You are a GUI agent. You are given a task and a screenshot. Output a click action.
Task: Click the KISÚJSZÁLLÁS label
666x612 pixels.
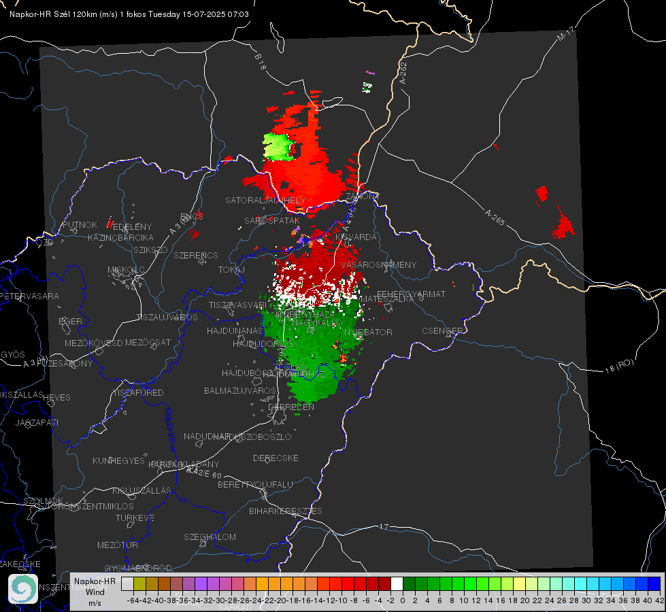(x=142, y=490)
